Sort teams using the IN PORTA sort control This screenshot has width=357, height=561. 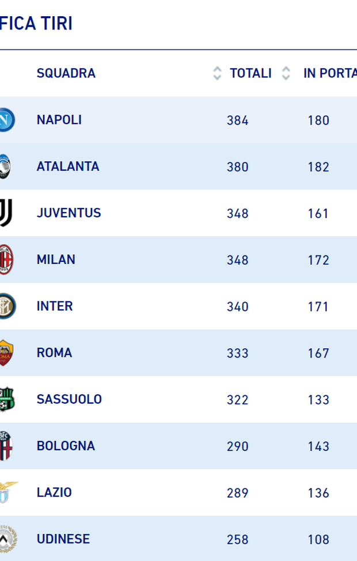[284, 73]
